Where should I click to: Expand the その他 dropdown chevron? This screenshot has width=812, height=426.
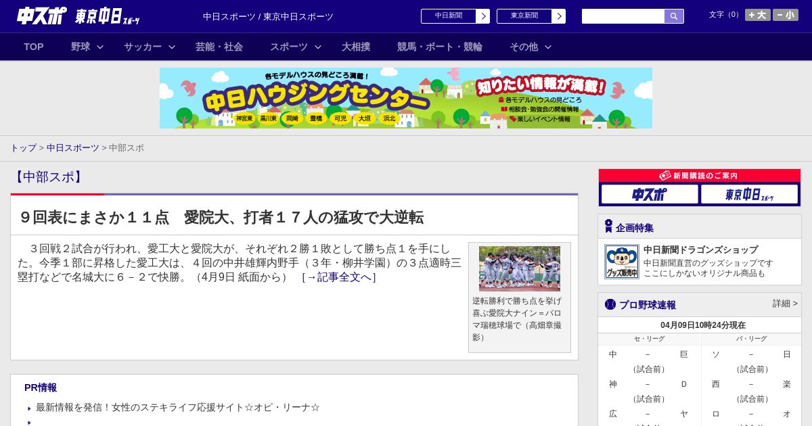pyautogui.click(x=548, y=47)
